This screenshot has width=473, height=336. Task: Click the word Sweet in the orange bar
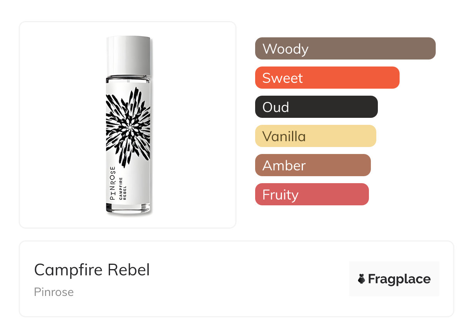(282, 78)
